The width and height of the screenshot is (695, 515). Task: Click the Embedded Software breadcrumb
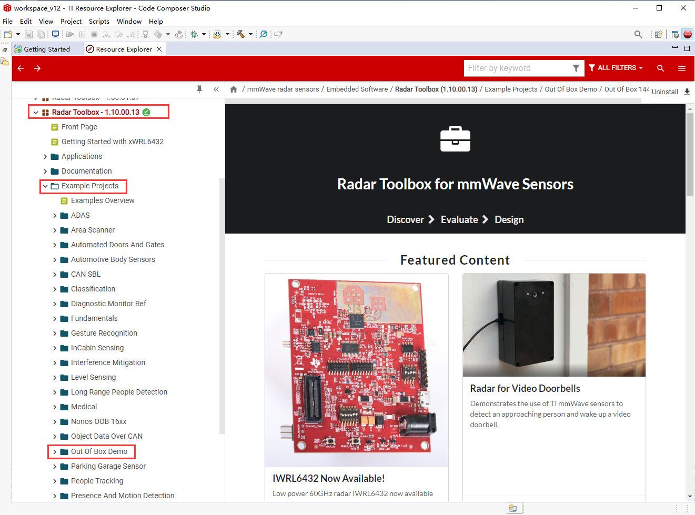point(357,89)
